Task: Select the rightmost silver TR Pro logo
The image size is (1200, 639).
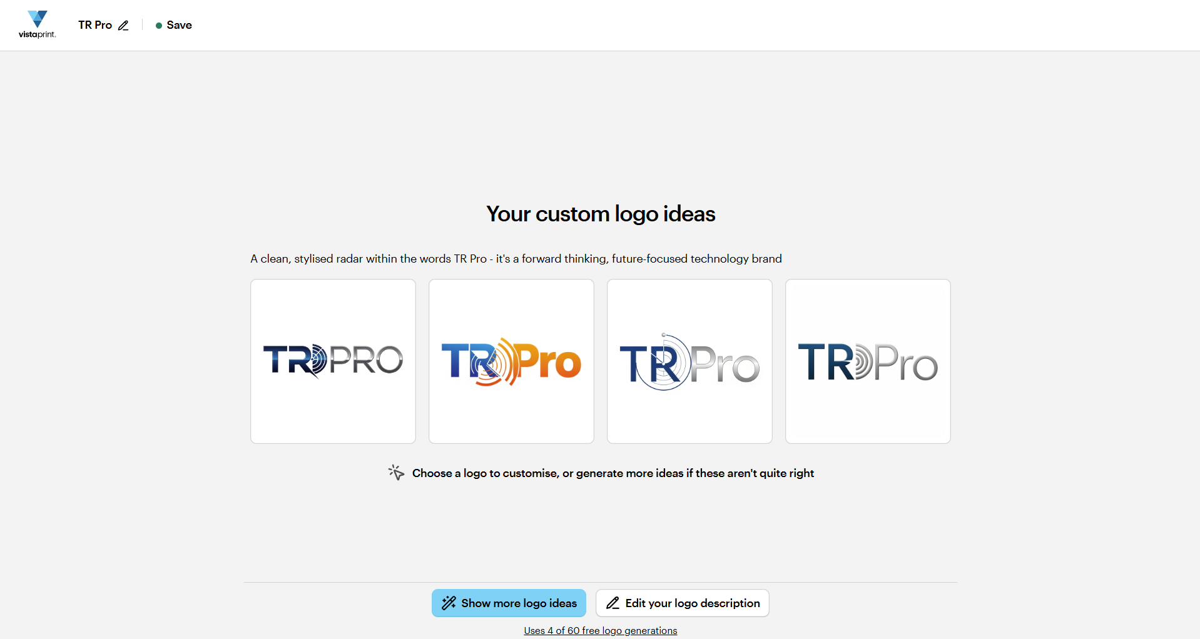Action: pos(867,361)
